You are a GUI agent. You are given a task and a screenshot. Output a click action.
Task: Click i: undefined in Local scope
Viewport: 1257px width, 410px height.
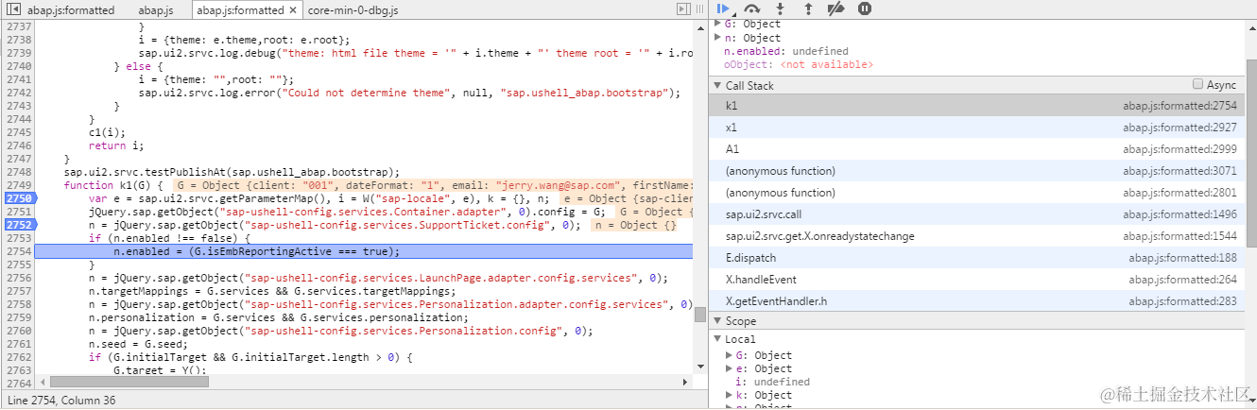click(x=772, y=382)
